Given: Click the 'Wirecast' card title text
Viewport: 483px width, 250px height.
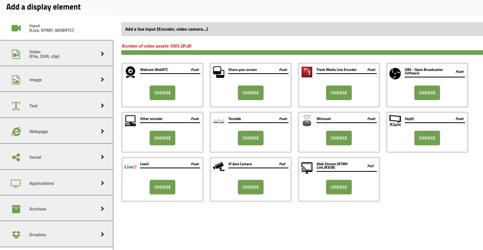Looking at the screenshot, I should pos(323,119).
